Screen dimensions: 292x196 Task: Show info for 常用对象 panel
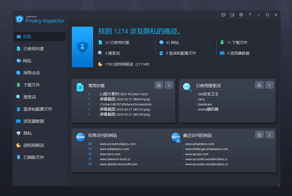coord(169,85)
